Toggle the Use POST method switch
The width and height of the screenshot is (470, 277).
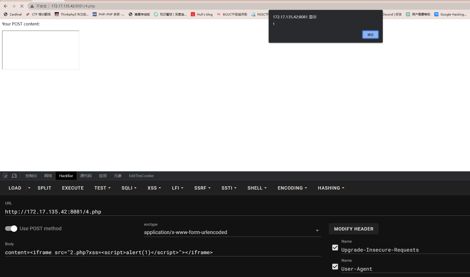coord(11,228)
